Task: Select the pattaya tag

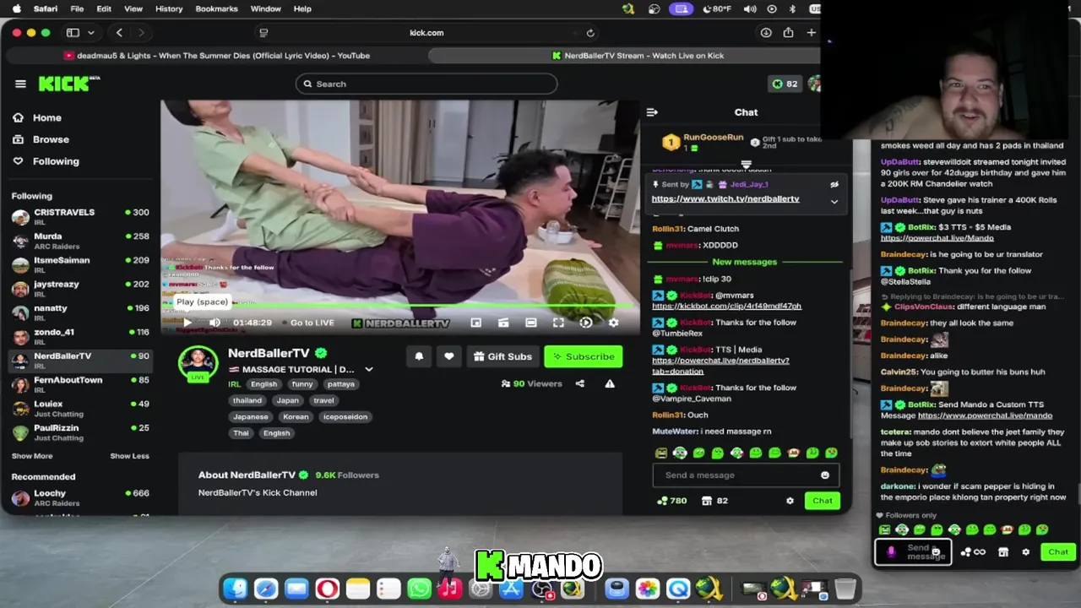Action: pos(340,383)
